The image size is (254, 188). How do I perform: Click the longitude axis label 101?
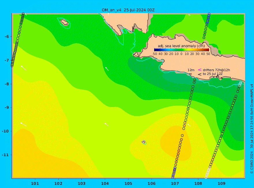[x=35, y=183]
